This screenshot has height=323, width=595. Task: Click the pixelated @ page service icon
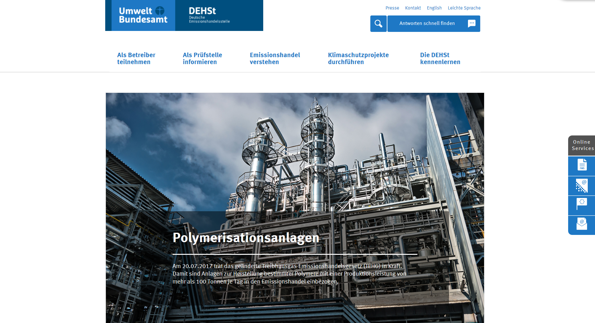582,186
